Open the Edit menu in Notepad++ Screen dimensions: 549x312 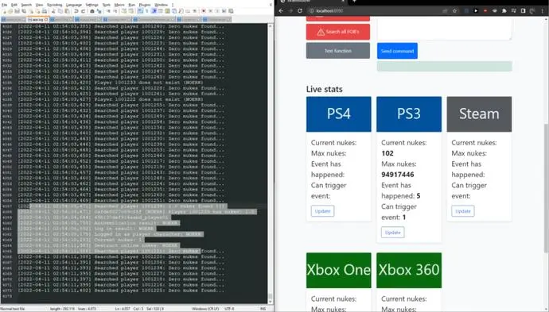[x=14, y=5]
